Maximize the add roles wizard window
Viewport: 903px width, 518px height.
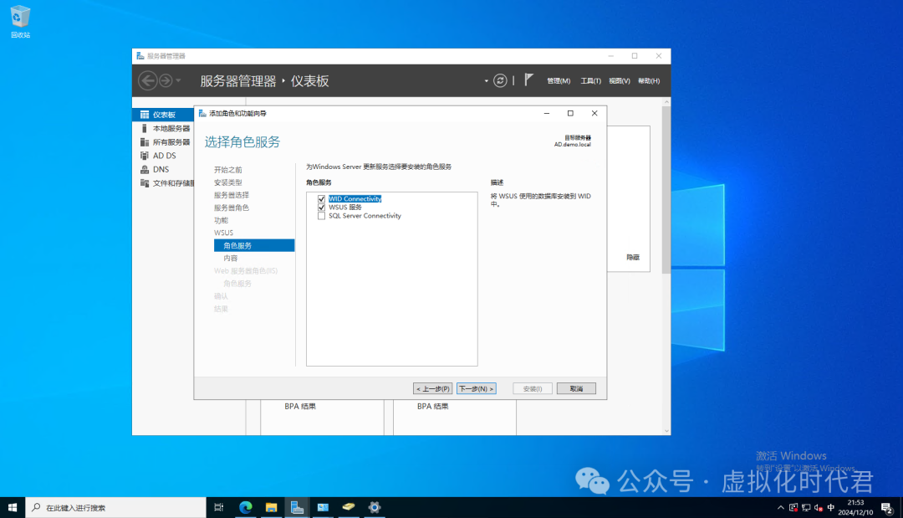click(x=570, y=114)
